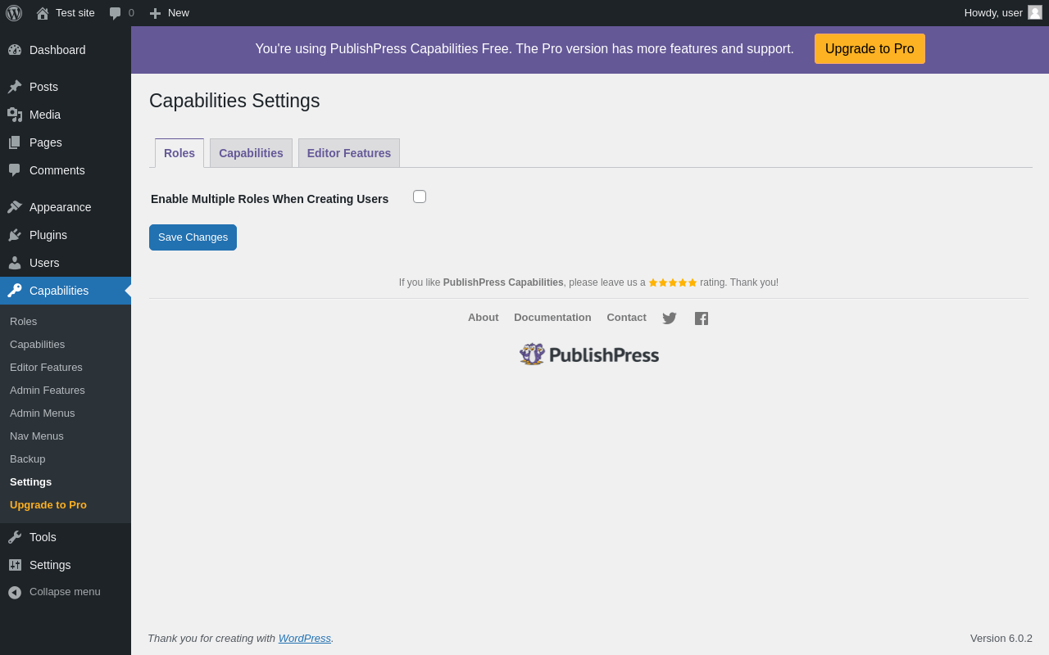Click the Appearance paintbrush icon

15,207
